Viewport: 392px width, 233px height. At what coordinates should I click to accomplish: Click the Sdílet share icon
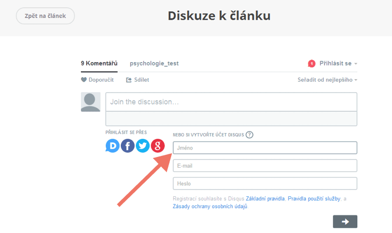point(129,80)
